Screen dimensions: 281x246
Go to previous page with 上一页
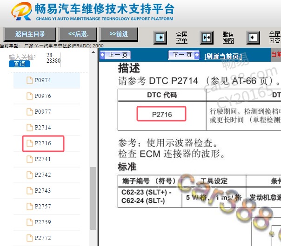(x=115, y=55)
